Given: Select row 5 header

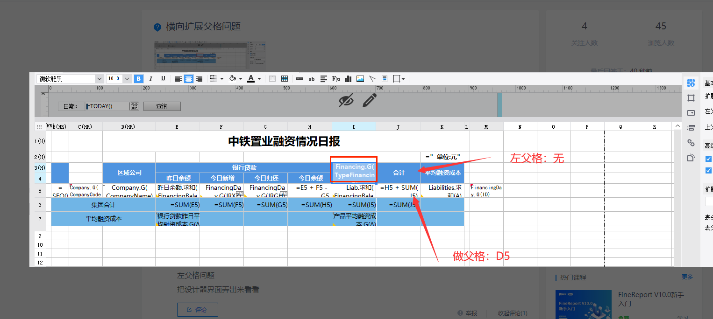Looking at the screenshot, I should tap(40, 190).
